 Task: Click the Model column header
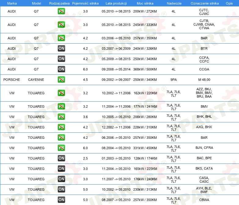(x=36, y=3)
